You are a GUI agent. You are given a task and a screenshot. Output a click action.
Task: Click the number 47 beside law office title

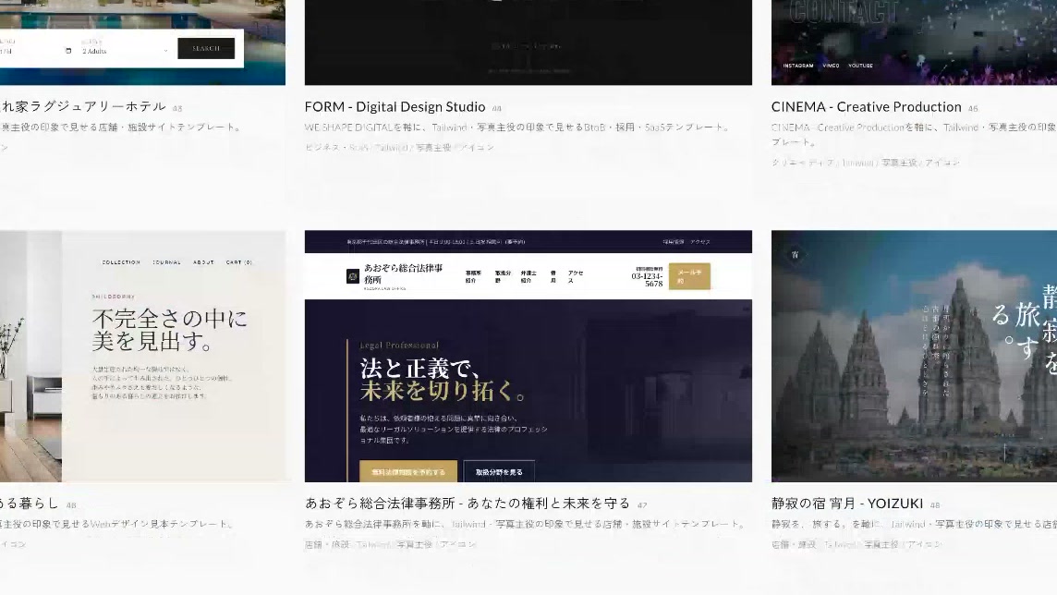point(642,505)
